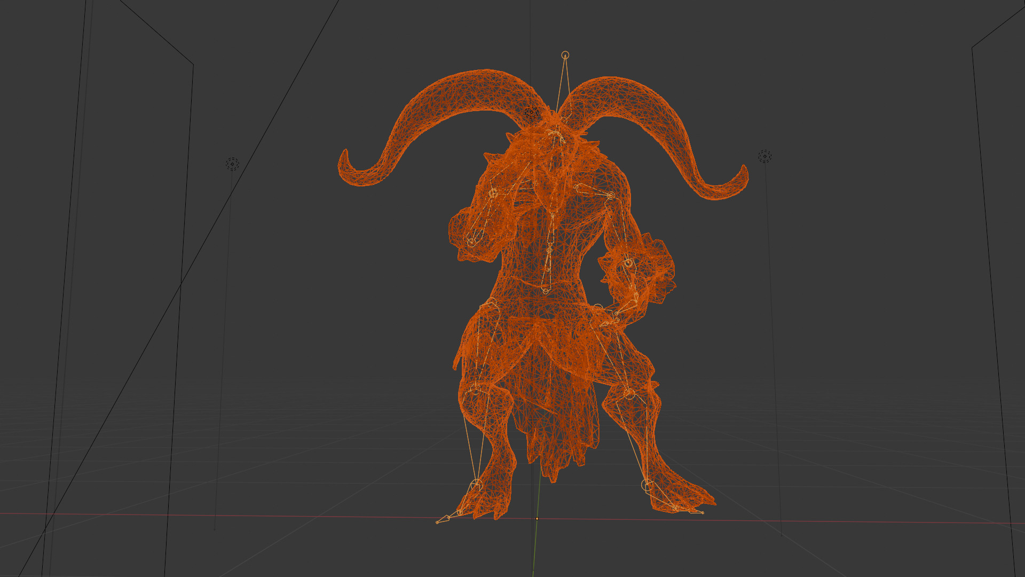1025x577 pixels.
Task: Select the point light left of the character
Action: point(232,164)
